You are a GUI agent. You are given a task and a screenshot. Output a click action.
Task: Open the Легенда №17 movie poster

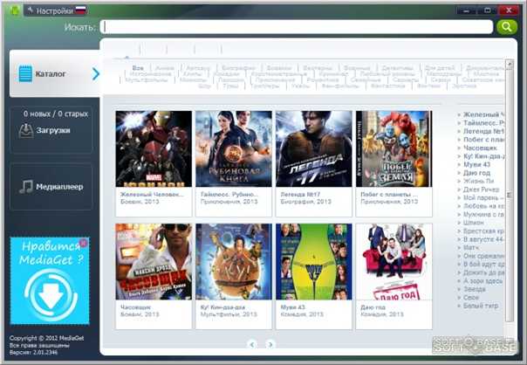pyautogui.click(x=313, y=148)
